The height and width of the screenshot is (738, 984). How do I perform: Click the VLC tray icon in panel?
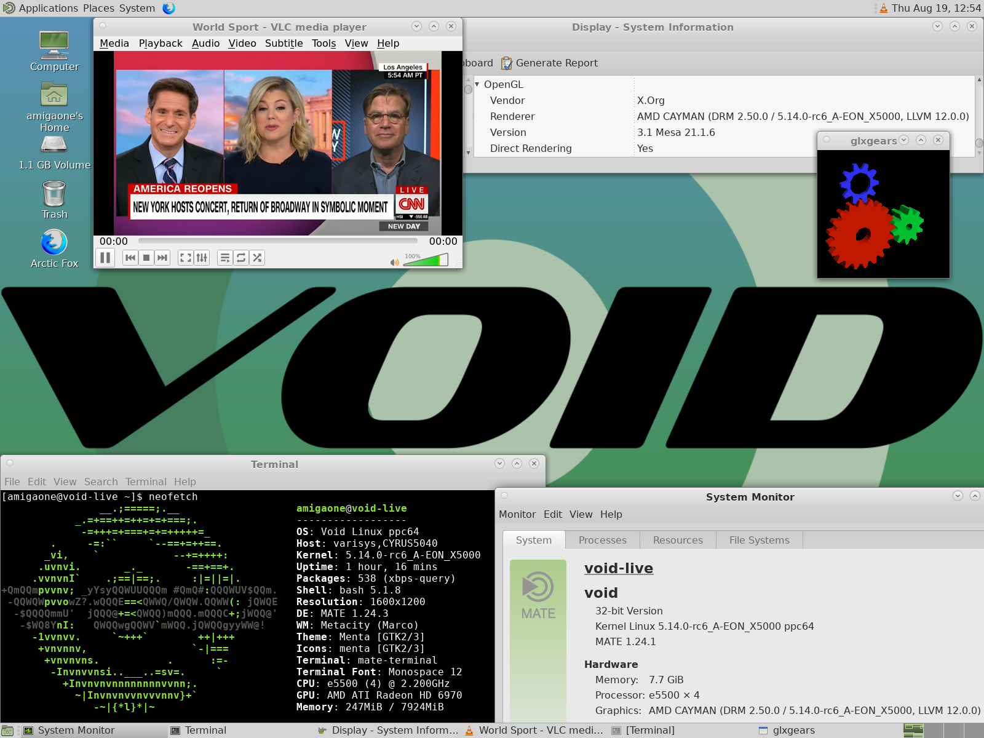(884, 8)
